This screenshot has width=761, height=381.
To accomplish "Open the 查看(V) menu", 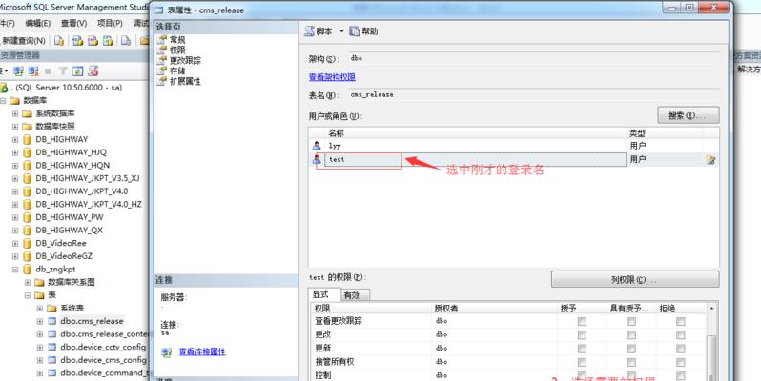I will (x=73, y=23).
